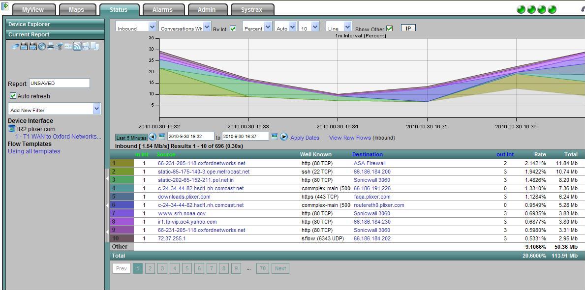The image size is (585, 290).
Task: Click the stacked windows icon right of RSS icon
Action: click(86, 46)
